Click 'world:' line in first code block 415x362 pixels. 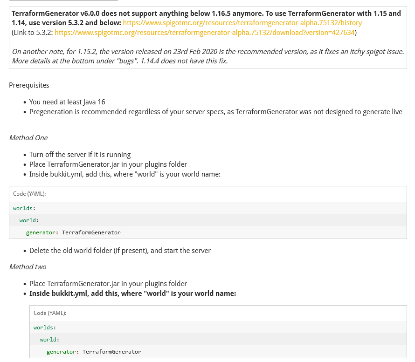click(x=29, y=220)
